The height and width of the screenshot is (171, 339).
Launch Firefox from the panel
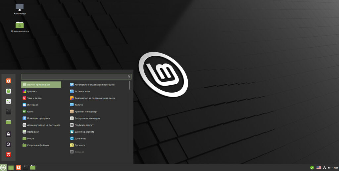pyautogui.click(x=19, y=168)
